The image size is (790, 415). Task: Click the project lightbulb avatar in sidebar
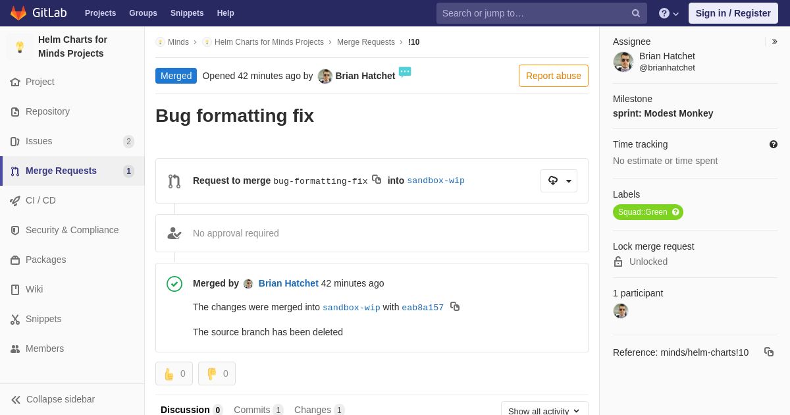[20, 47]
